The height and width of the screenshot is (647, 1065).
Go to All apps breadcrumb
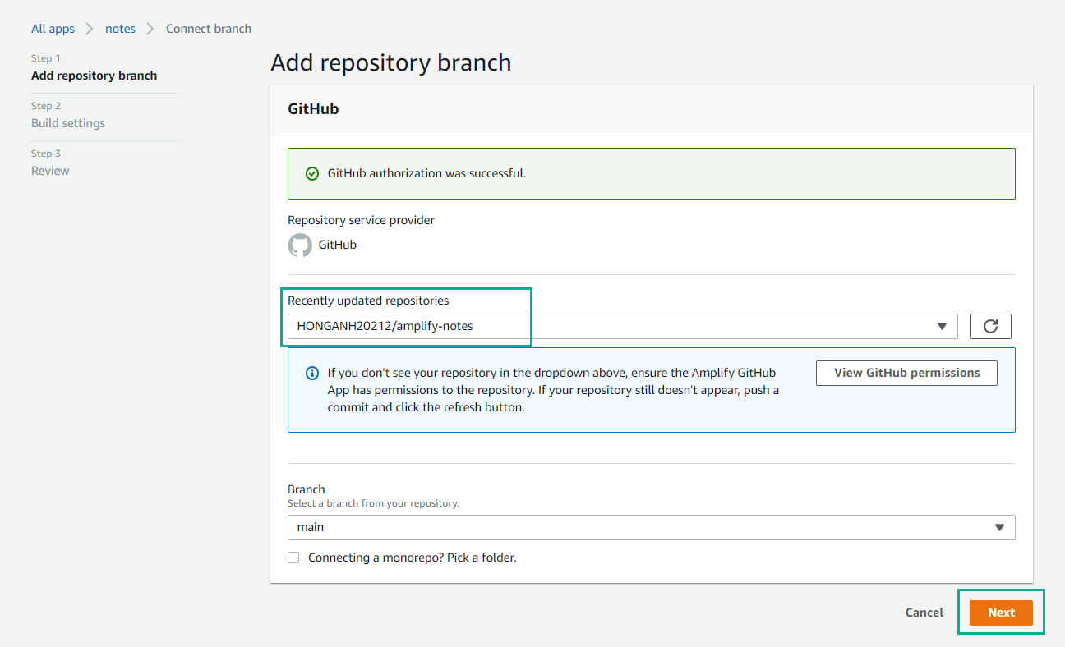tap(53, 29)
